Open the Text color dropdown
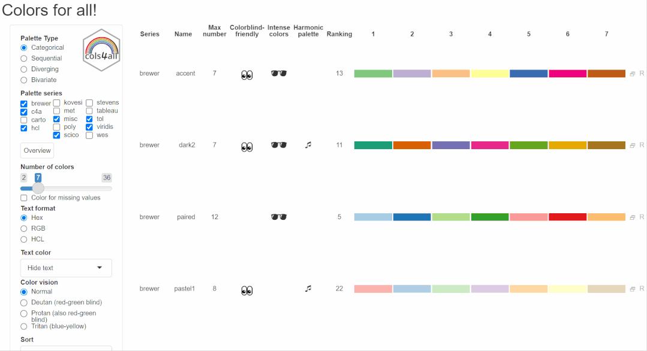647x351 pixels. (x=66, y=268)
